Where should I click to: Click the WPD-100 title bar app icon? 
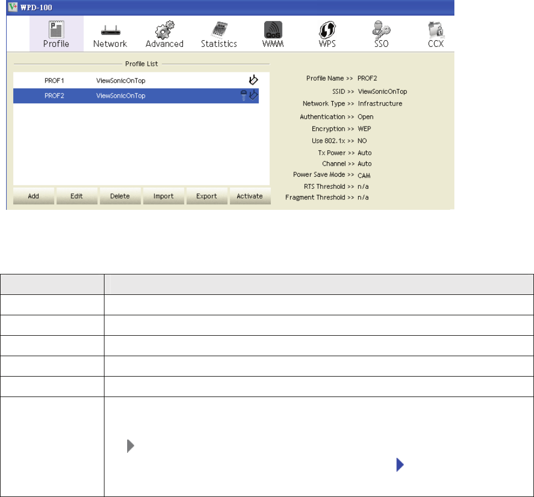pos(13,7)
